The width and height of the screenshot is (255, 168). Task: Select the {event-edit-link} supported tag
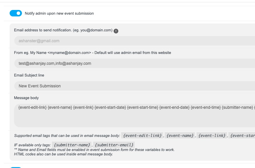click(x=142, y=135)
